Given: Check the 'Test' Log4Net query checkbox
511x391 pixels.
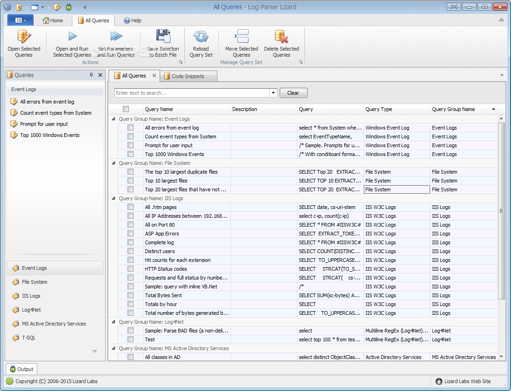Looking at the screenshot, I should click(x=131, y=339).
